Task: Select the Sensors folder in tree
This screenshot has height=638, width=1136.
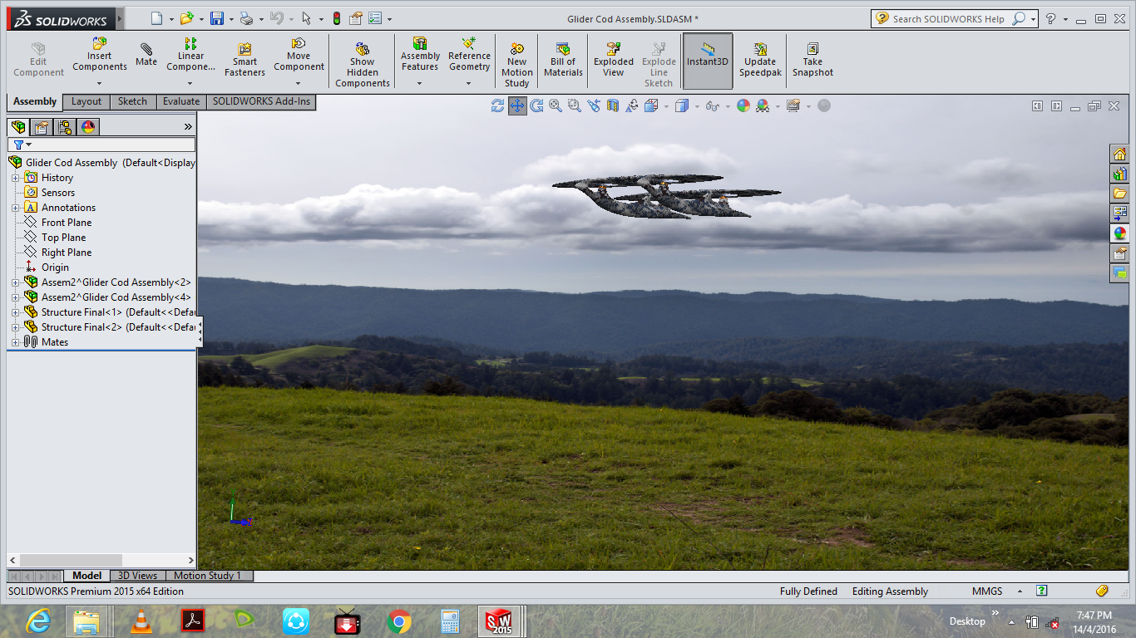Action: [58, 193]
